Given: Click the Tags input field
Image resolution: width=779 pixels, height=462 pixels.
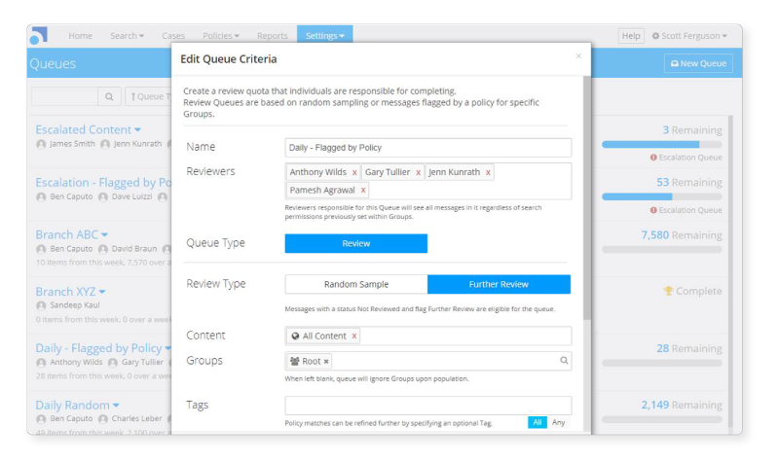Looking at the screenshot, I should point(428,406).
